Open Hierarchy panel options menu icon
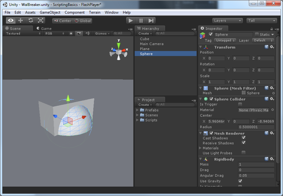This screenshot has width=283, height=196. [194, 29]
